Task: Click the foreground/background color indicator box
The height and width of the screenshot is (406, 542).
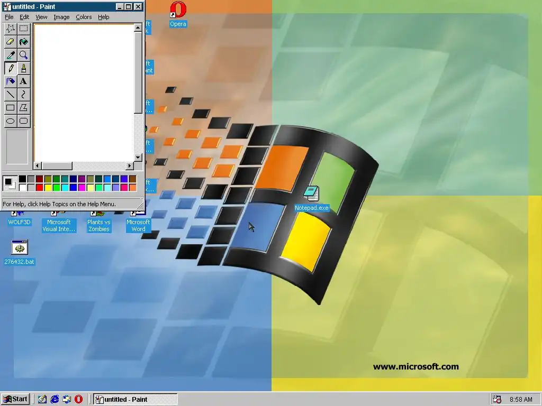Action: (10, 183)
